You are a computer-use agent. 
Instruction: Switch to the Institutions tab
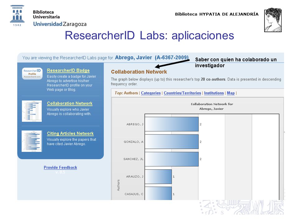click(x=214, y=93)
